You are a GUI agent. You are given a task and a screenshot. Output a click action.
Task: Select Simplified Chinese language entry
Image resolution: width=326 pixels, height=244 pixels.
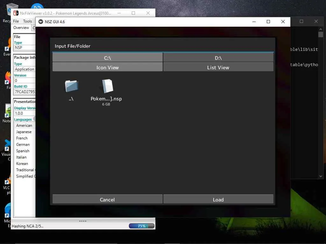(25, 176)
